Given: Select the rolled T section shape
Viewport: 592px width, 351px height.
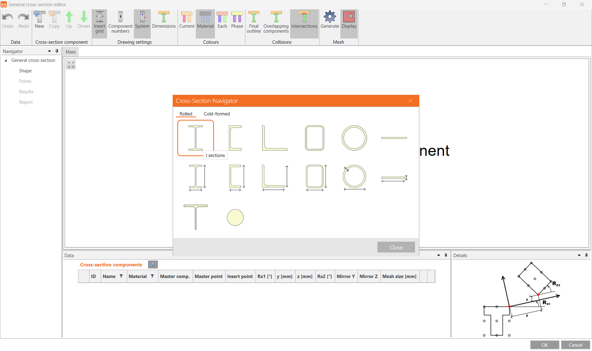Looking at the screenshot, I should pos(195,217).
